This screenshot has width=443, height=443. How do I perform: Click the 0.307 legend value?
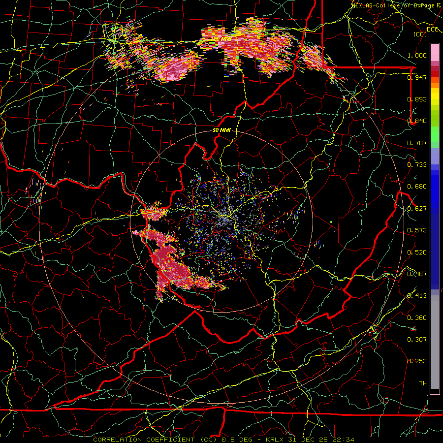pyautogui.click(x=417, y=340)
